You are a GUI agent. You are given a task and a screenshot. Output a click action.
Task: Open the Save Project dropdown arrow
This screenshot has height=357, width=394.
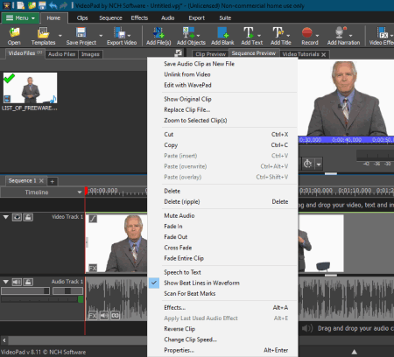pyautogui.click(x=101, y=36)
